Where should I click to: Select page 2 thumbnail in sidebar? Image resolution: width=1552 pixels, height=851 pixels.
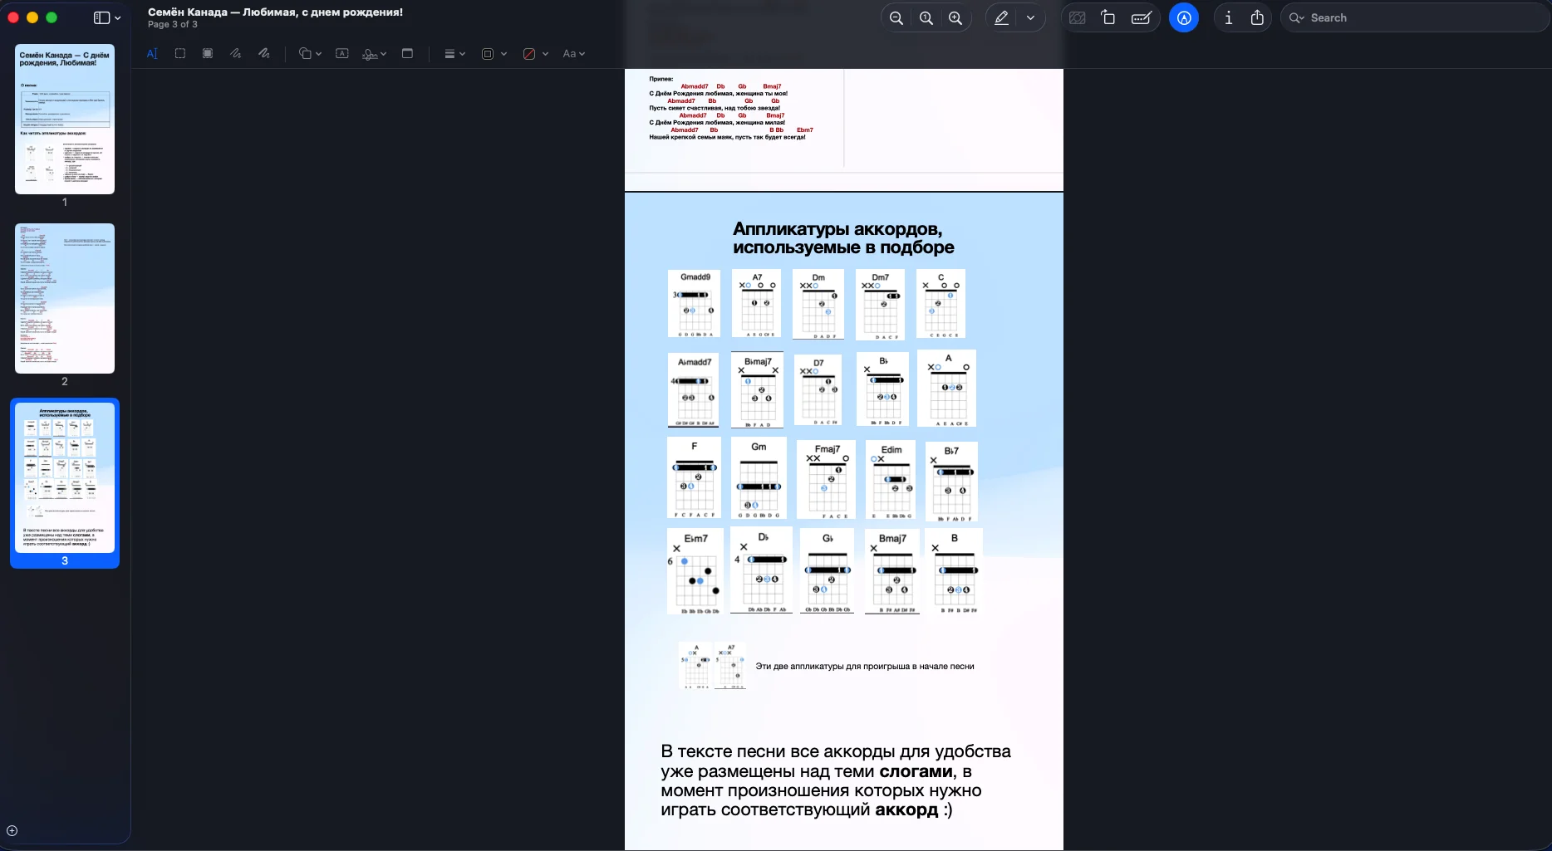(65, 299)
